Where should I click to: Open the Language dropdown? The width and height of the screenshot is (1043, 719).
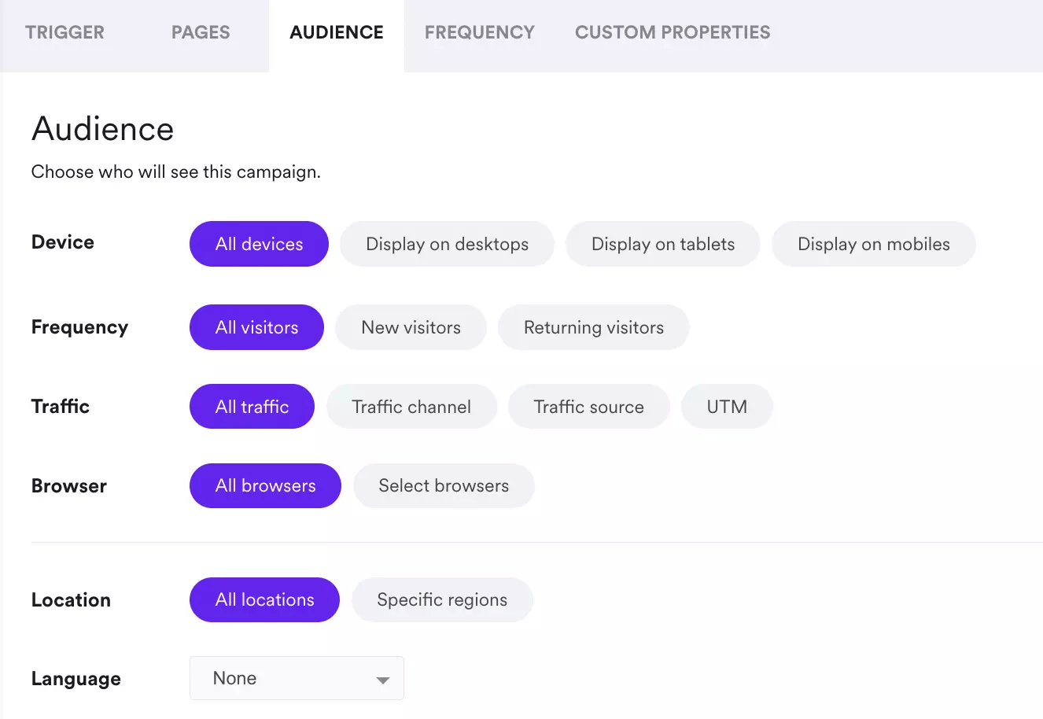click(297, 677)
